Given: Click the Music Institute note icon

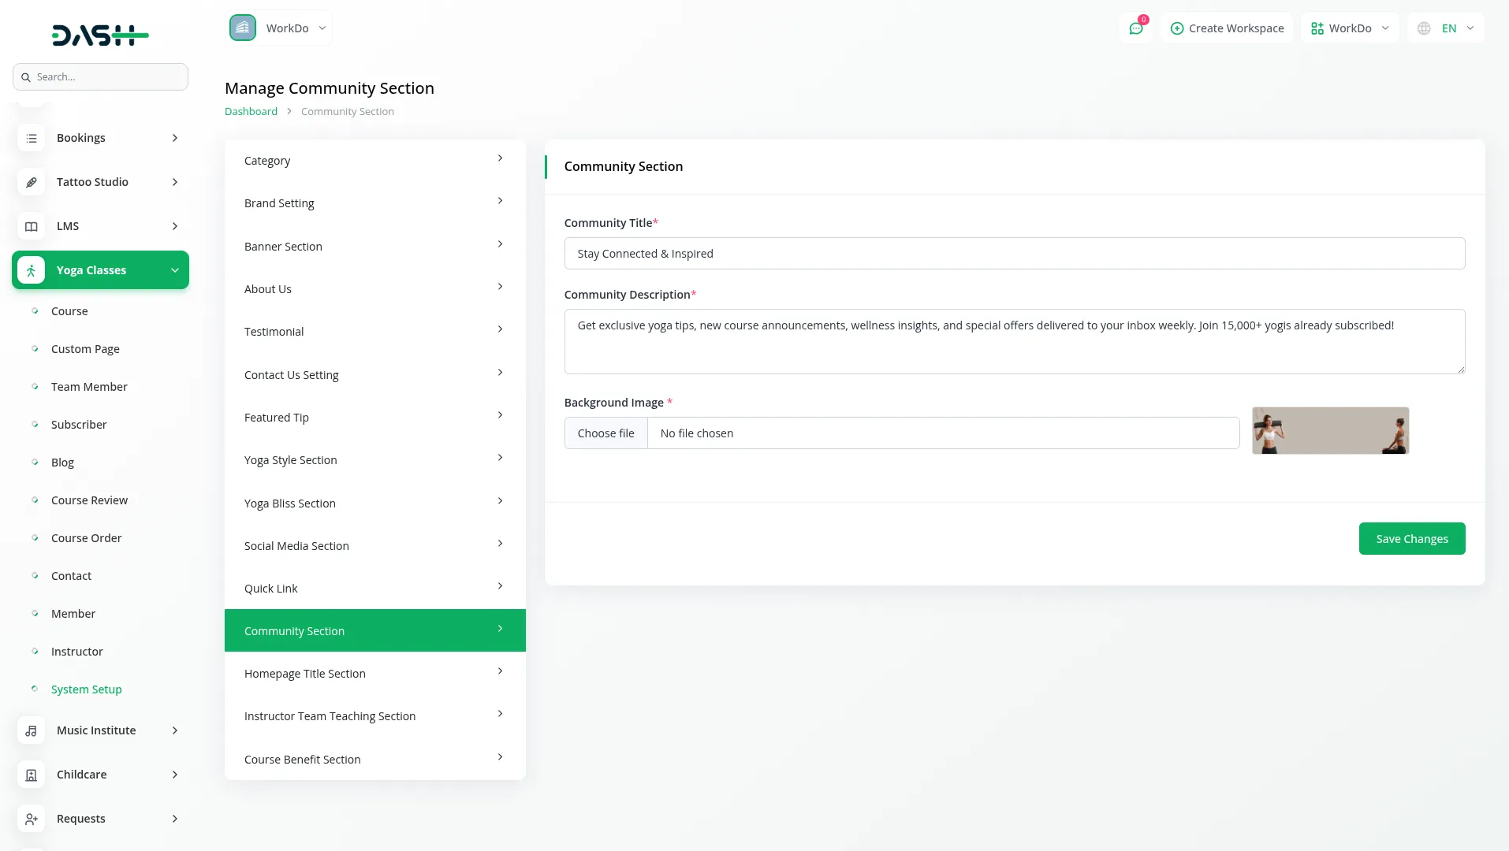Looking at the screenshot, I should coord(31,730).
